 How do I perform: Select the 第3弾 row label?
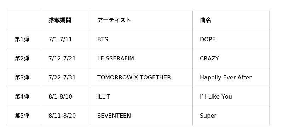pyautogui.click(x=22, y=77)
